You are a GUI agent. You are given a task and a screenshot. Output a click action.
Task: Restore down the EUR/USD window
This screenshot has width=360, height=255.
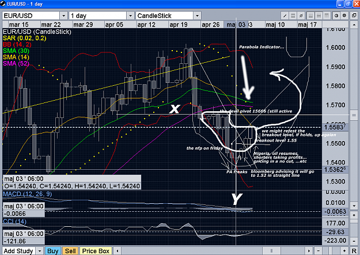click(348, 3)
